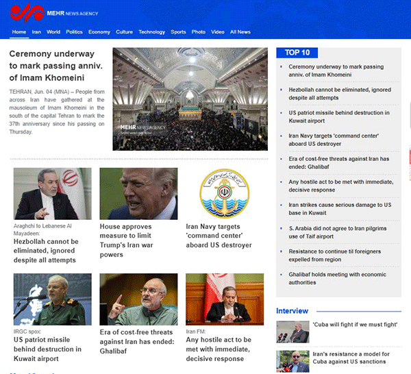Open interview 'Cuba will fight if we must fight'
The image size is (411, 374).
355,325
